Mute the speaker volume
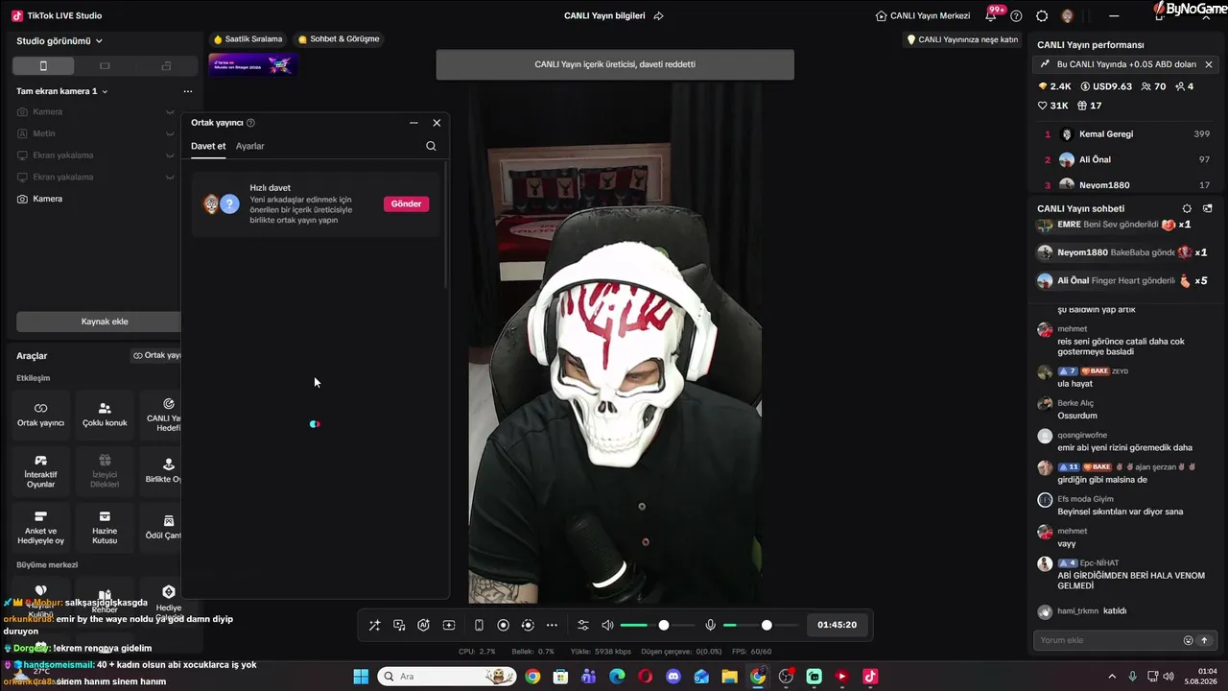This screenshot has height=691, width=1228. click(x=607, y=625)
